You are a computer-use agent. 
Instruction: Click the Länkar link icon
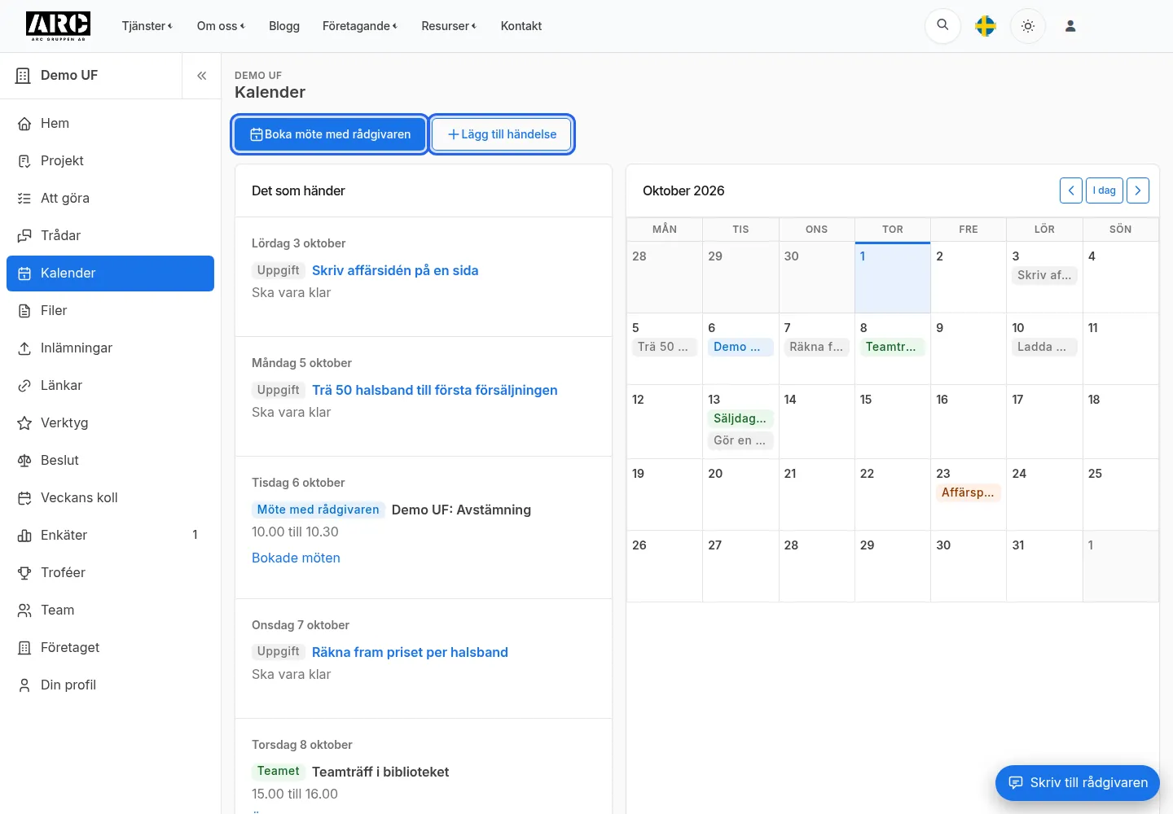[x=24, y=386]
